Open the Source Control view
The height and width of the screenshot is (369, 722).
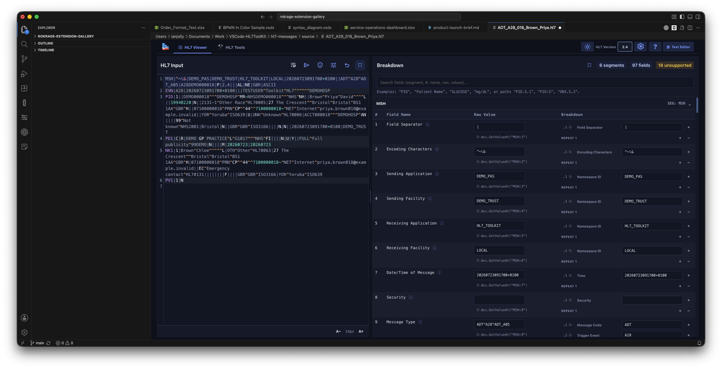[24, 59]
